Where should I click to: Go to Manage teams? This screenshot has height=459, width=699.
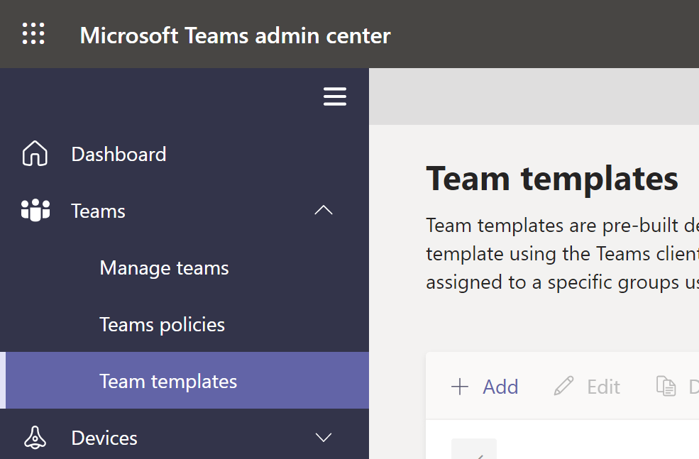pyautogui.click(x=185, y=268)
